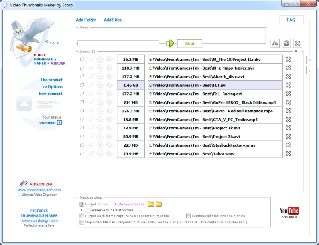The height and width of the screenshot is (245, 319).
Task: Click the common status link
Action: [x=47, y=123]
